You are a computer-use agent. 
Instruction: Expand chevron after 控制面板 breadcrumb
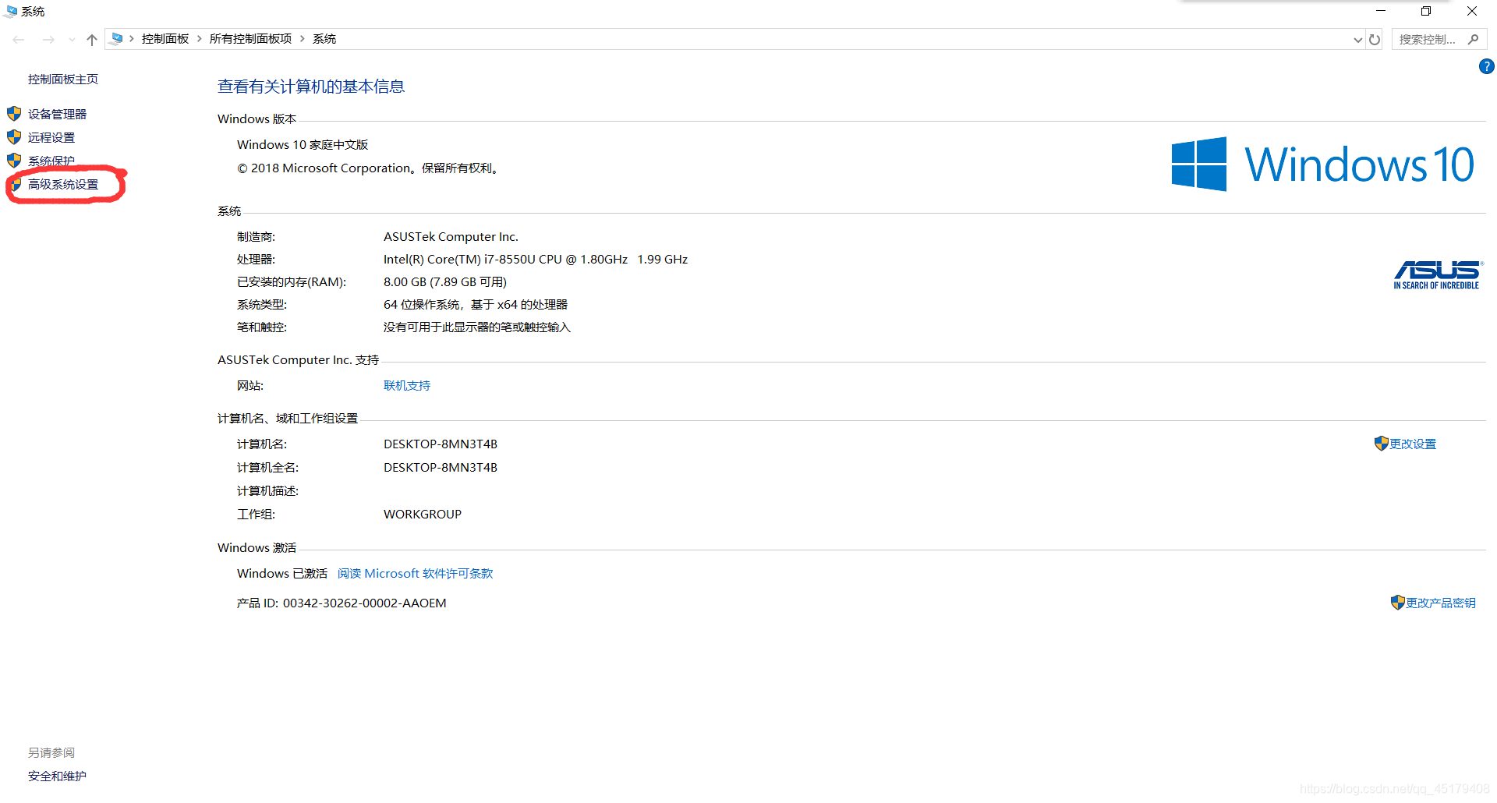tap(200, 38)
